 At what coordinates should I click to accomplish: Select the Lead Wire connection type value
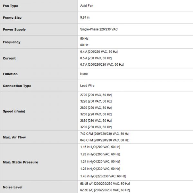87,86
